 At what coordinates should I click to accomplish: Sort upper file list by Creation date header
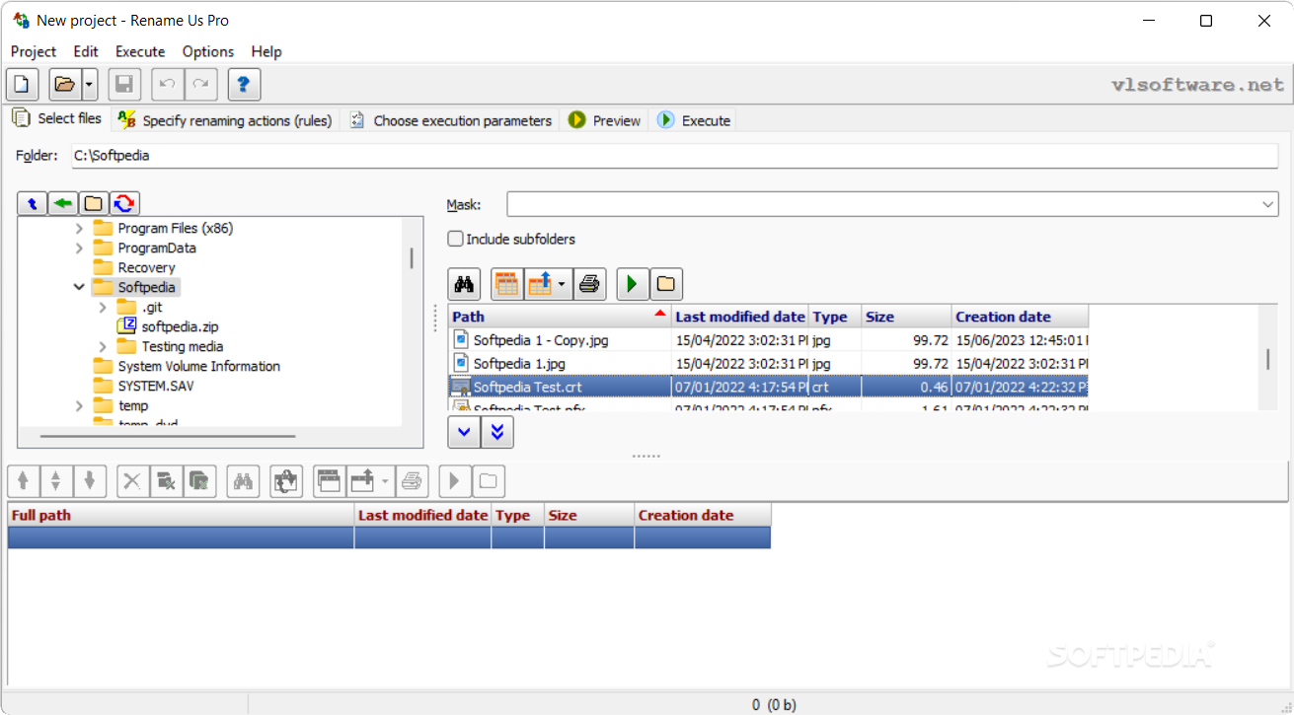1020,317
